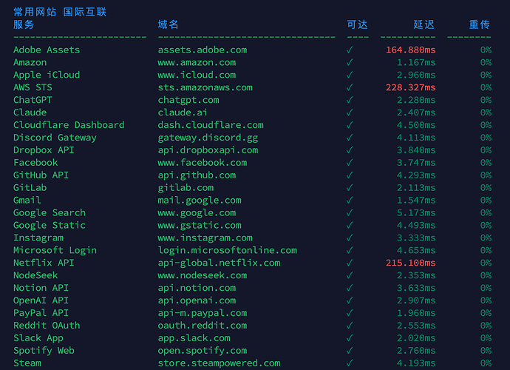
Task: Click the red latency value 228.327ms
Action: click(x=410, y=87)
